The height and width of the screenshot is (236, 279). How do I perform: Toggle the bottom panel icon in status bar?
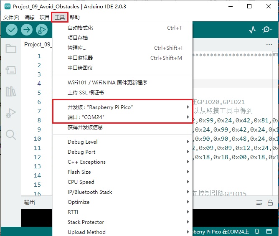[269, 231]
